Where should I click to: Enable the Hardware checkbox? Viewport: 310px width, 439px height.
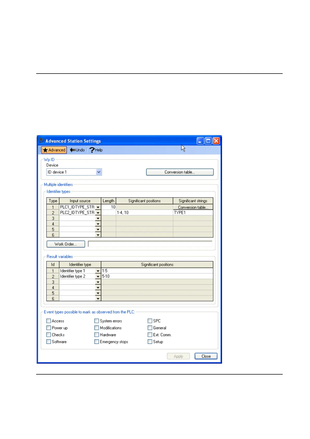point(97,335)
